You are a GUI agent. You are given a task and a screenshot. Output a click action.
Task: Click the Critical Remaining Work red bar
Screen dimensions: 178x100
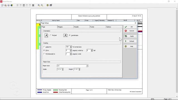(x=56, y=92)
